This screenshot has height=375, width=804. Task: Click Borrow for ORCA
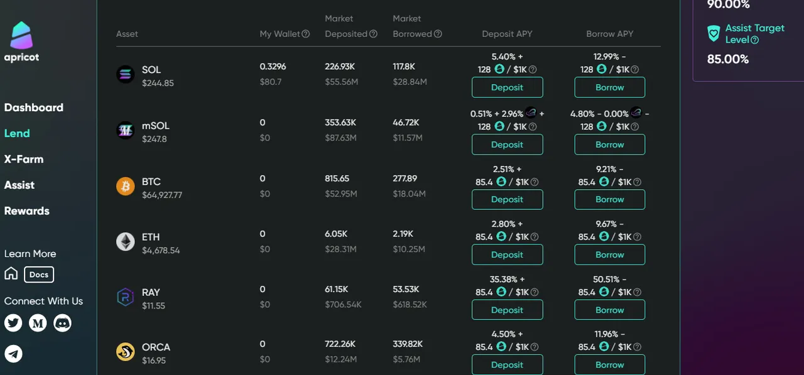click(x=610, y=364)
